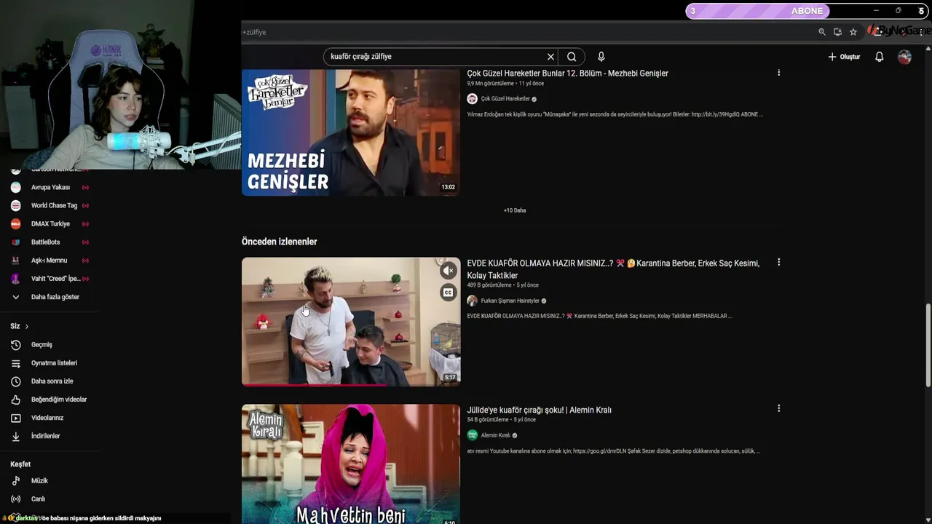932x524 pixels.
Task: Click the Çok Güzel Hareketler channel avatar
Action: pyautogui.click(x=472, y=99)
